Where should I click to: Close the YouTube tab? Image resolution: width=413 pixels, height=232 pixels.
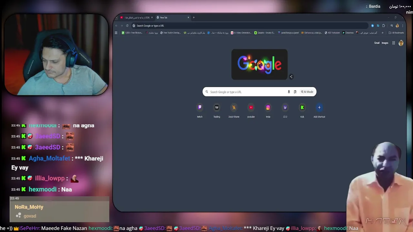152,17
